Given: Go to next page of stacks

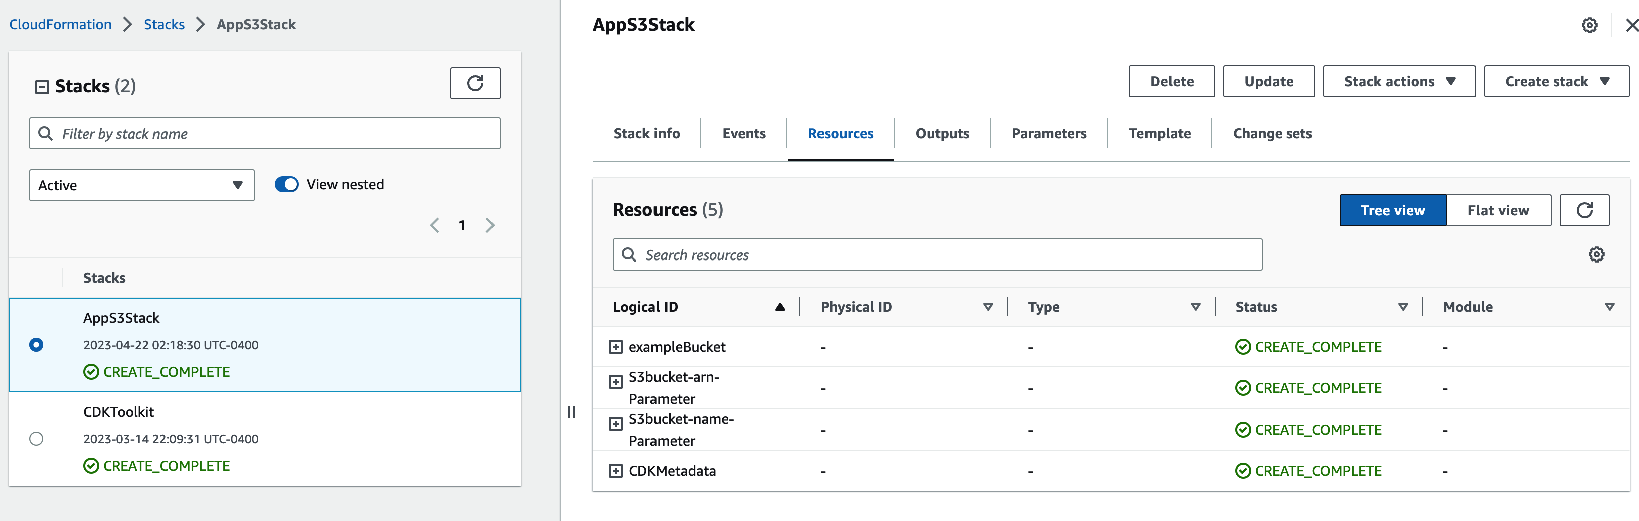Looking at the screenshot, I should click(490, 225).
